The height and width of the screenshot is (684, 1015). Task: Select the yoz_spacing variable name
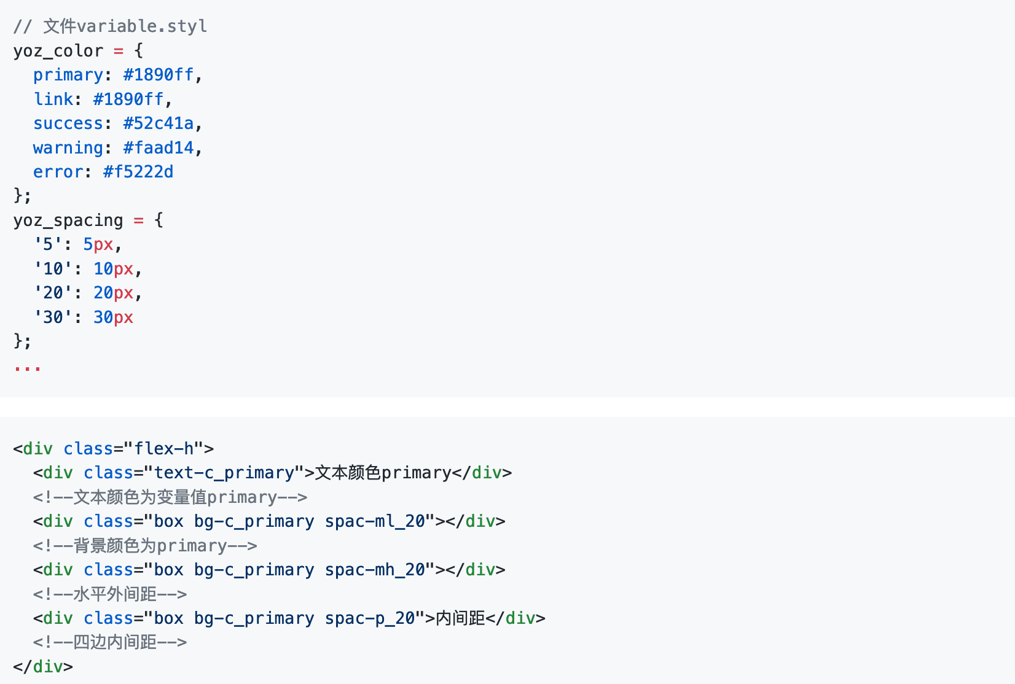coord(68,220)
